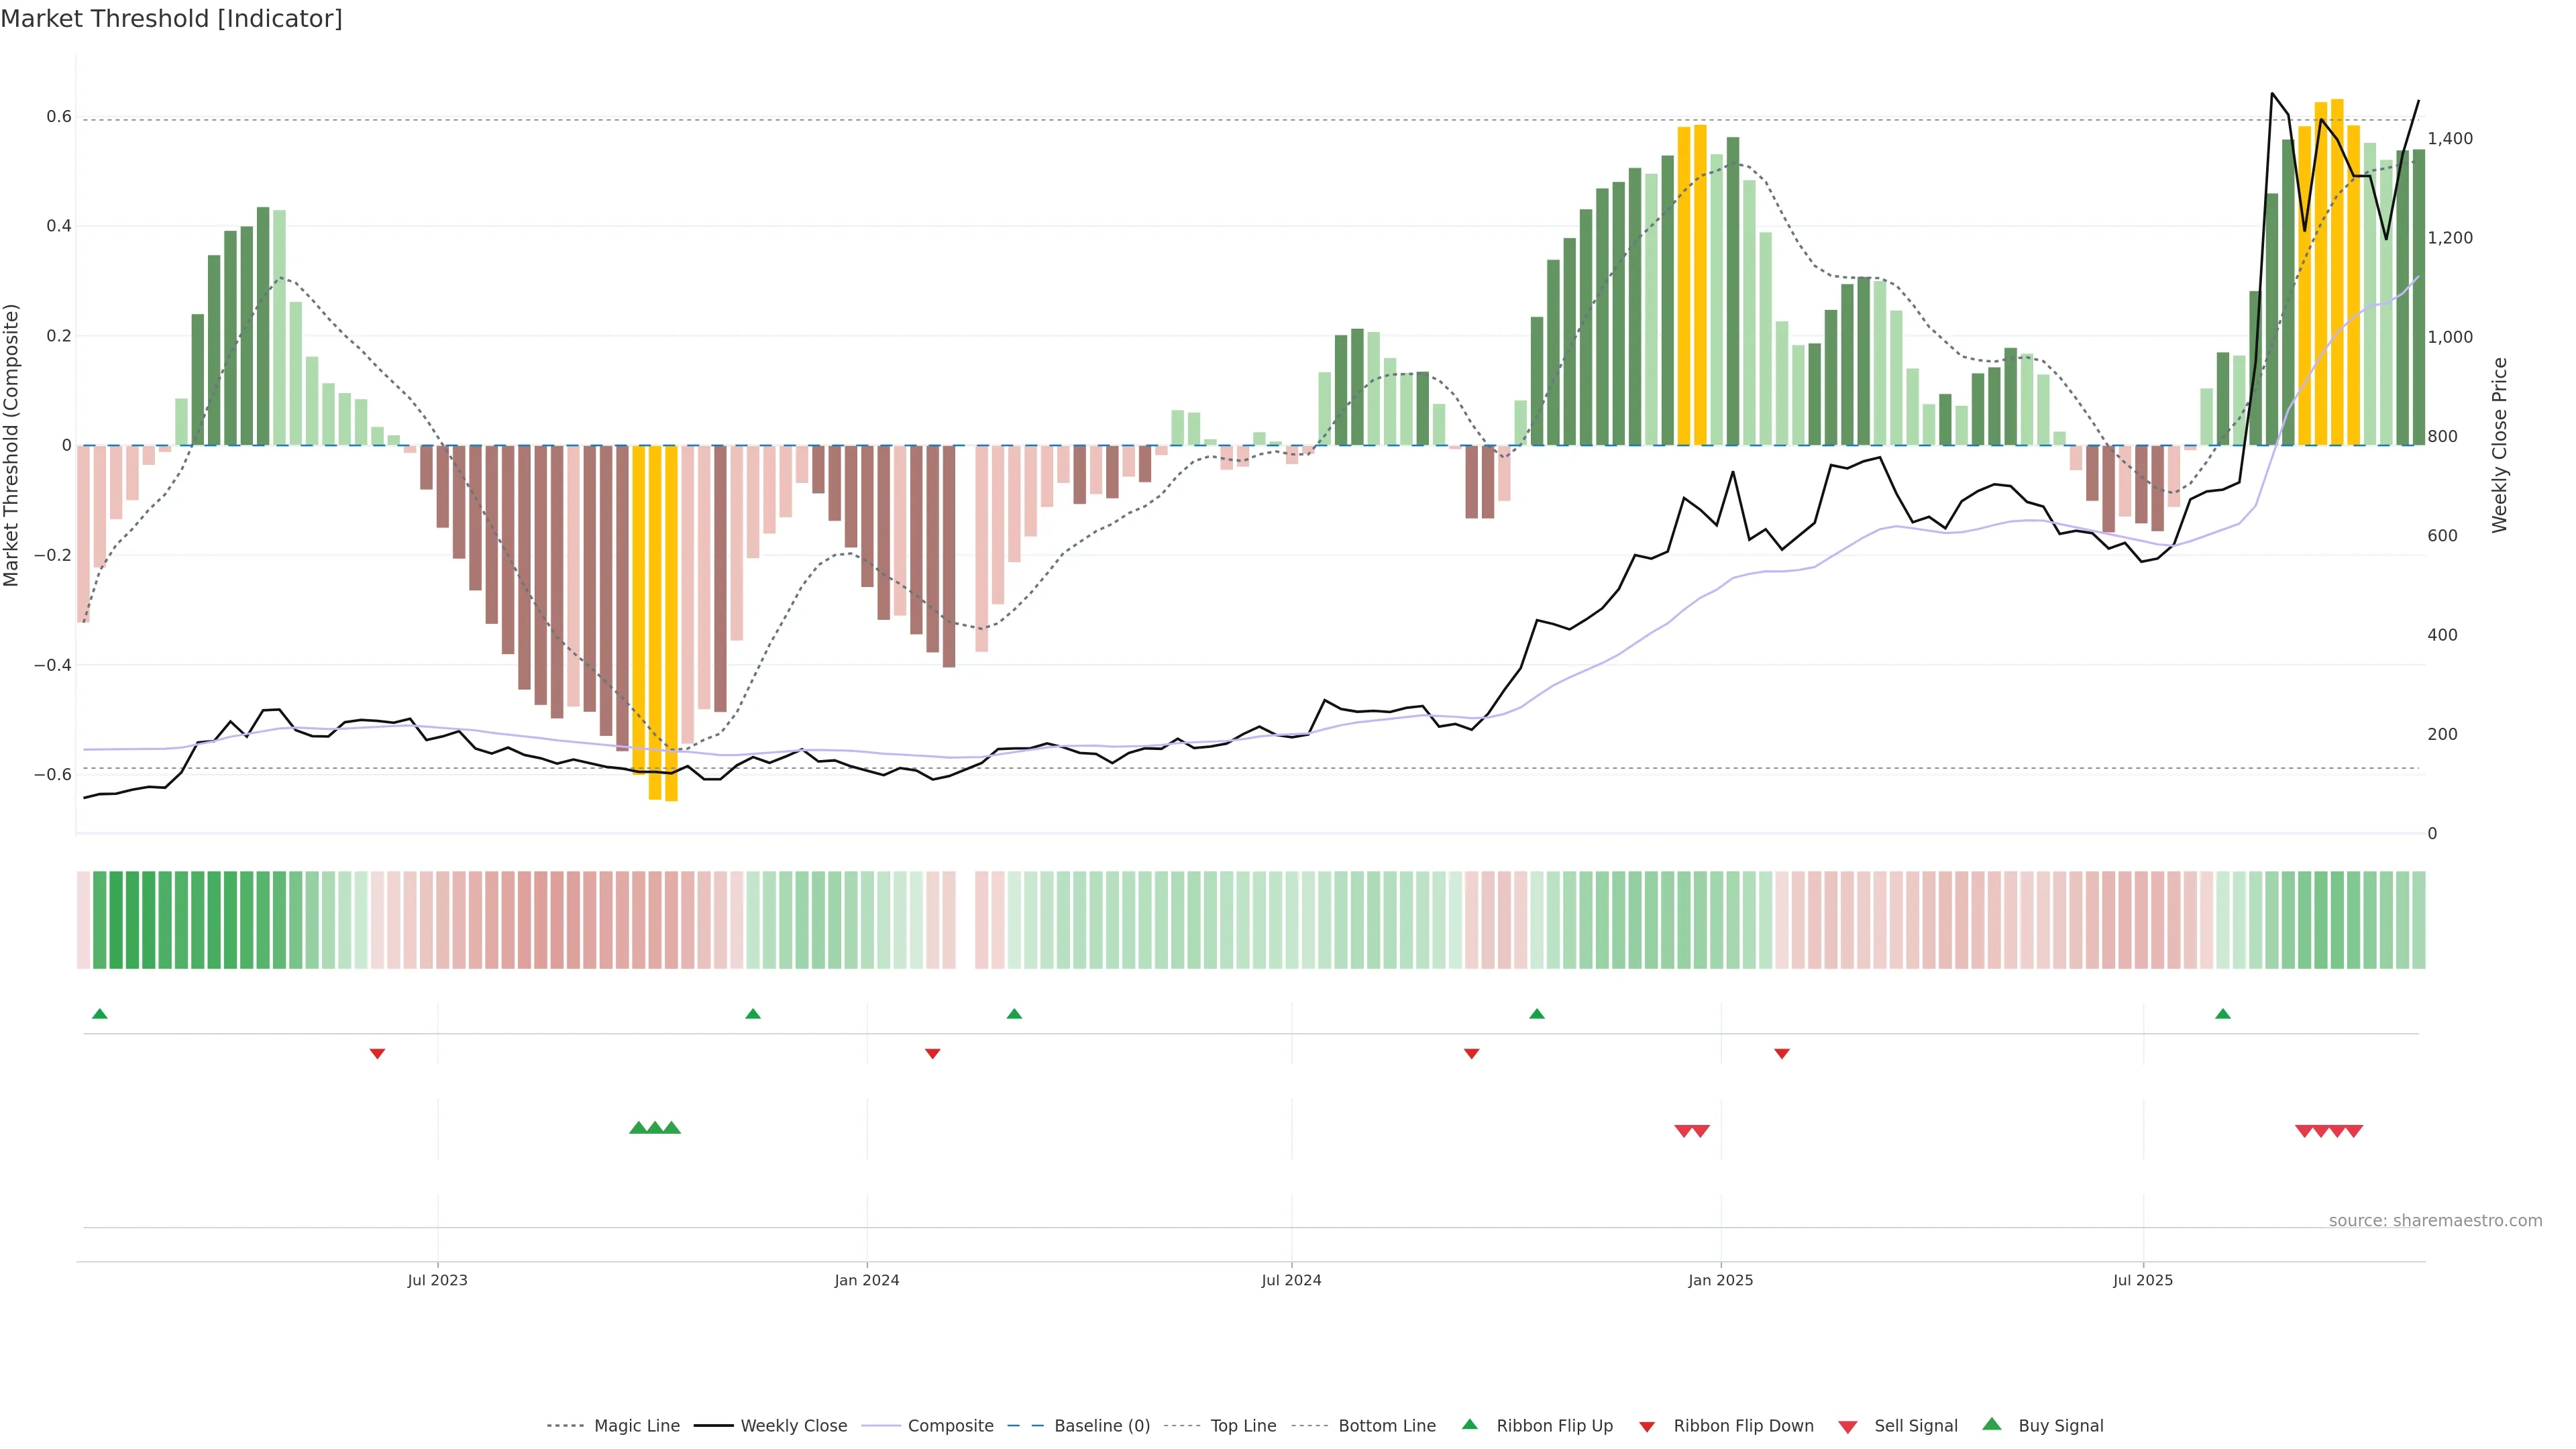Toggle Top Line legend entry
The image size is (2576, 1449).
pos(1243,1426)
